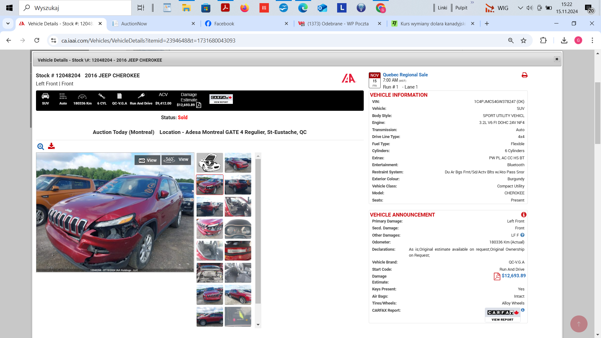Click the magnifier zoom icon above vehicle photo
Viewport: 601px width, 338px height.
pos(41,146)
